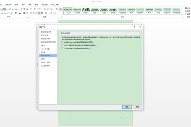Open the Font dialog launcher

click(x=28, y=17)
